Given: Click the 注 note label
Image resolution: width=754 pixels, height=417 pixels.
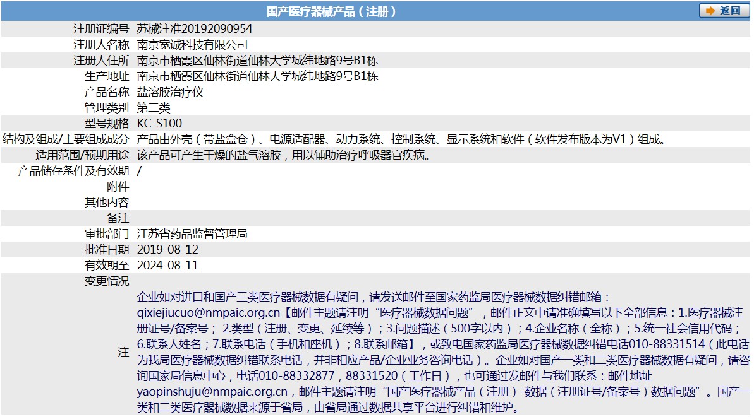Looking at the screenshot, I should point(124,352).
